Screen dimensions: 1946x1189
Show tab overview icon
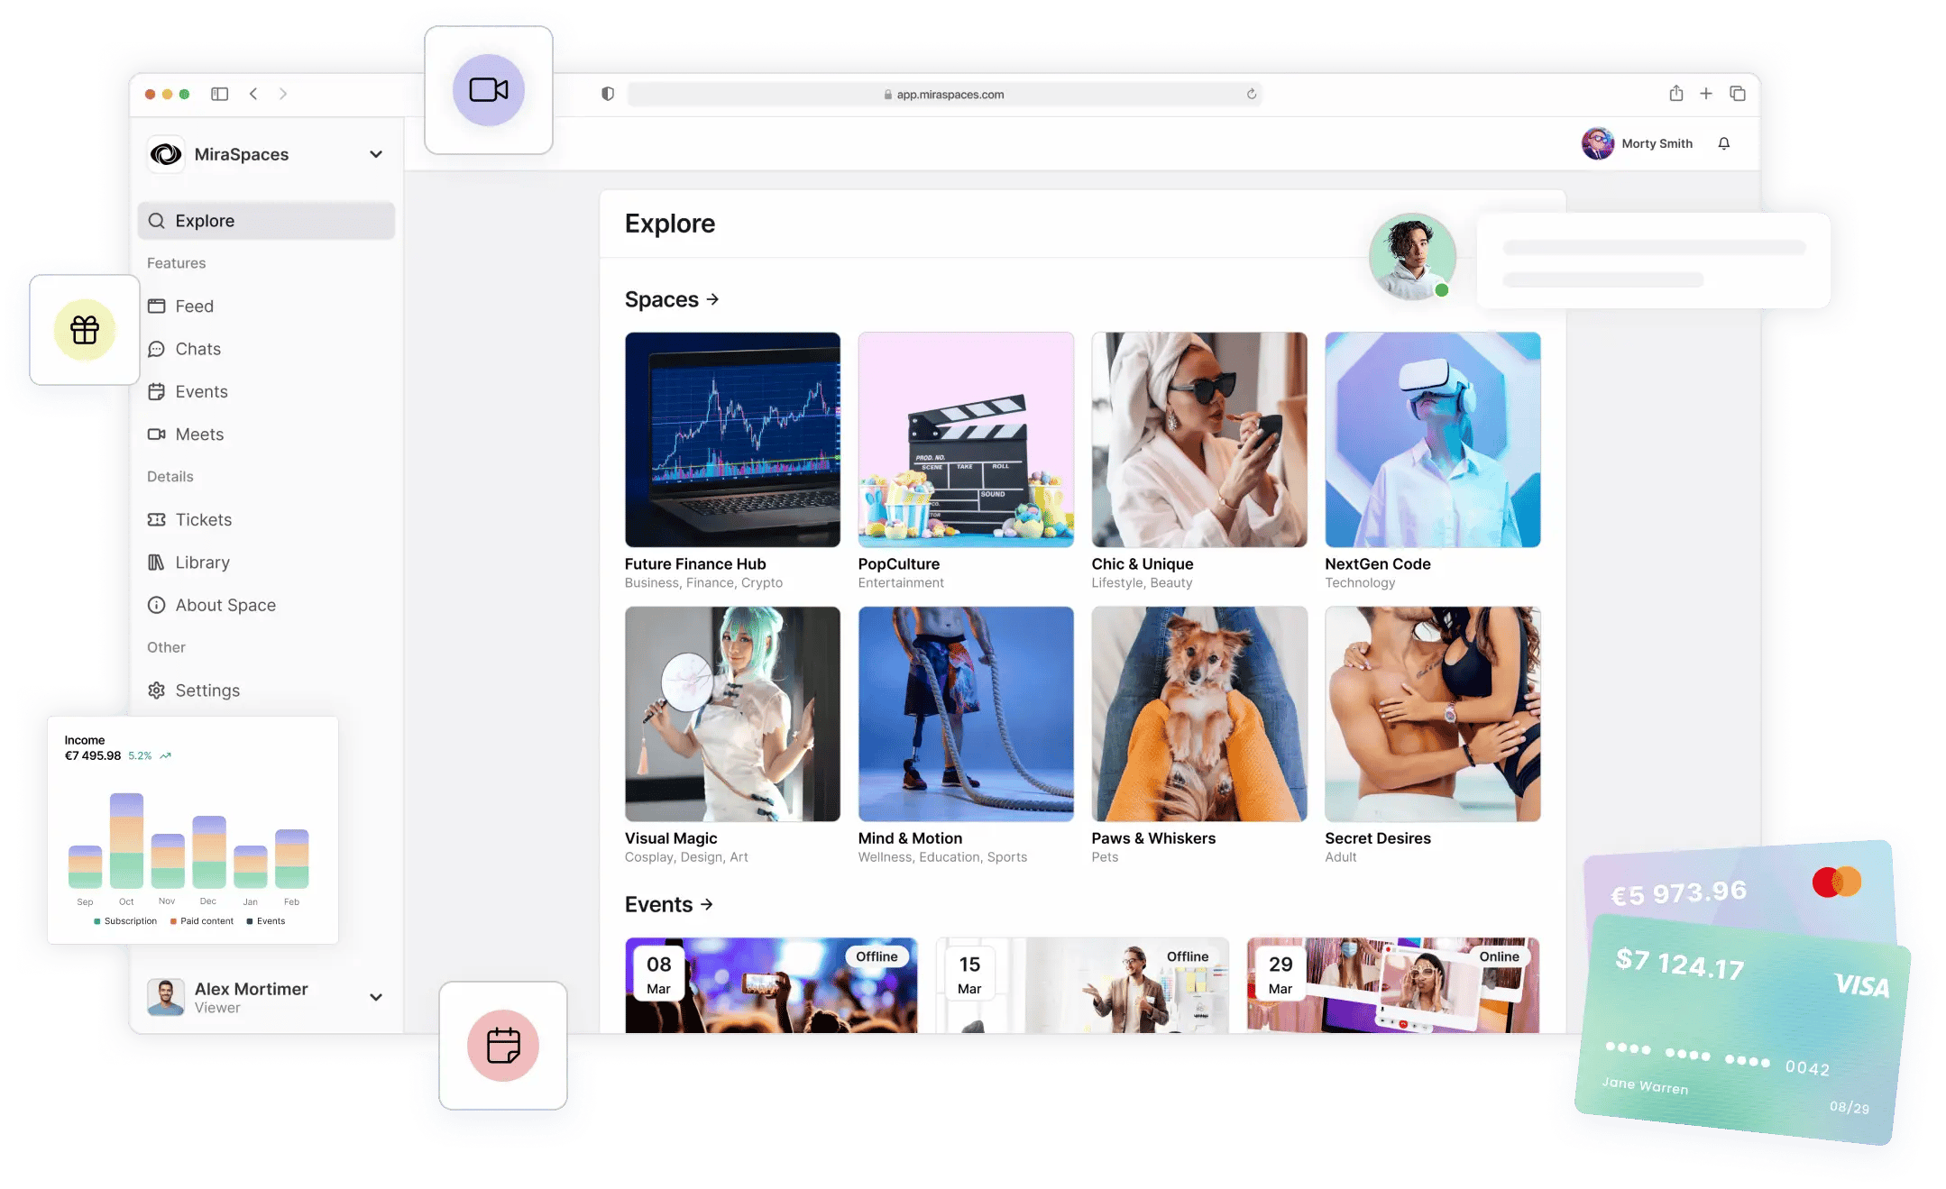click(1738, 94)
